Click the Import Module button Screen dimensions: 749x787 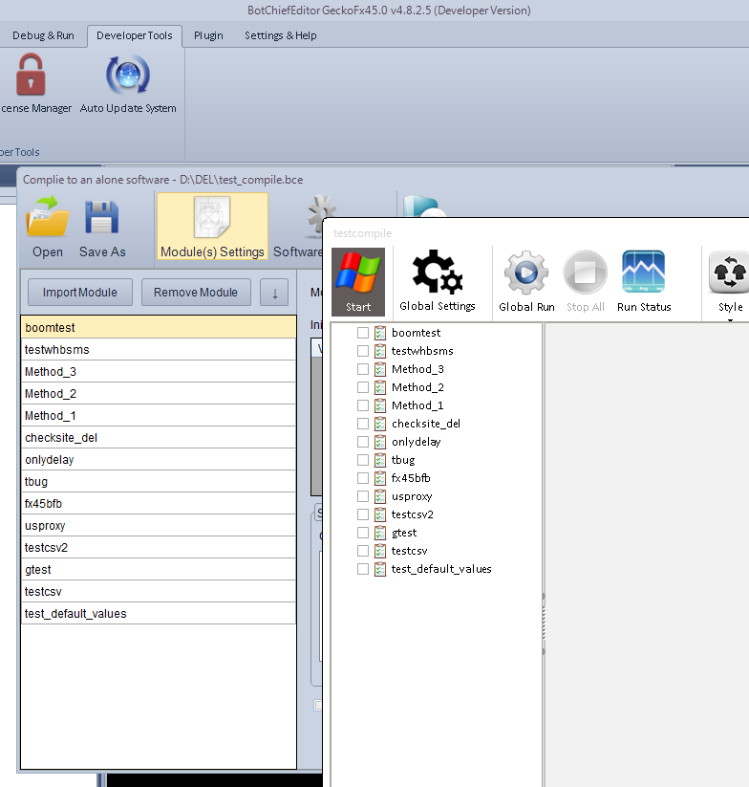tap(80, 293)
